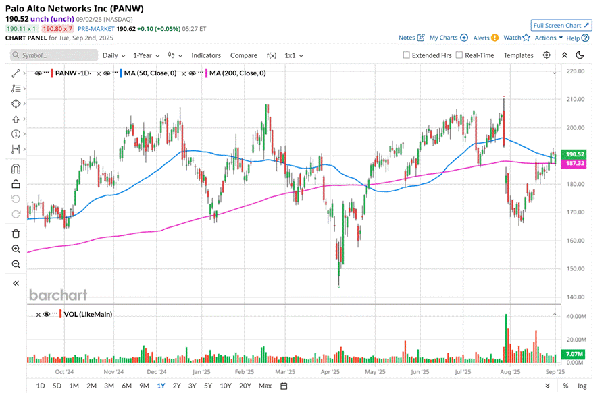Click the MA 50 blue color swatch
The width and height of the screenshot is (610, 395).
[121, 73]
